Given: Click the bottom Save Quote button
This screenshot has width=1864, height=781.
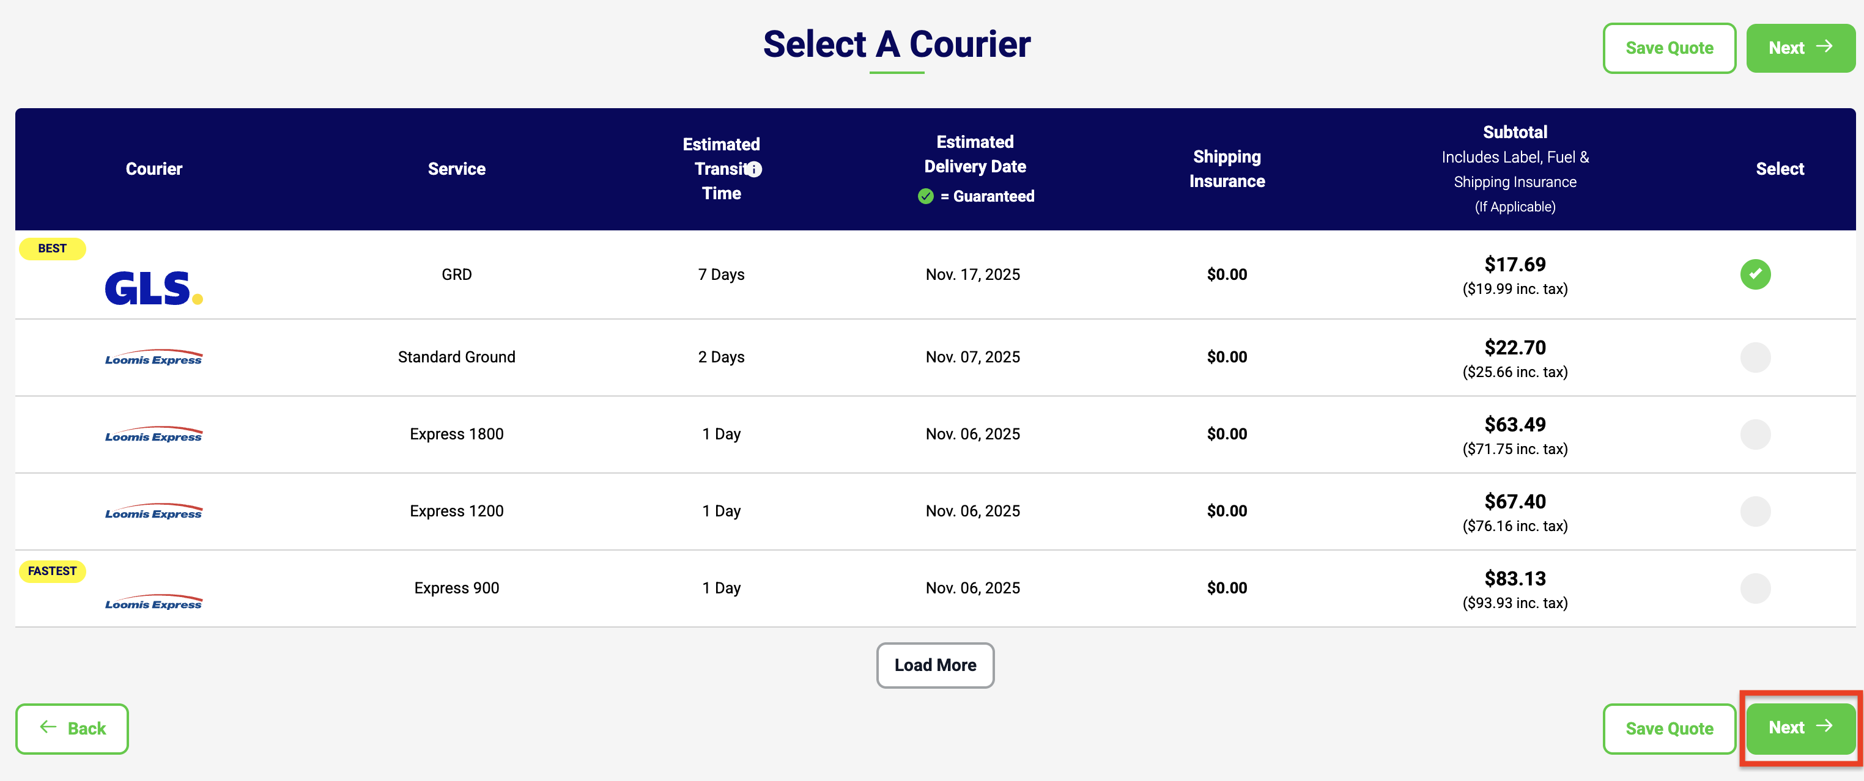Looking at the screenshot, I should [1669, 728].
